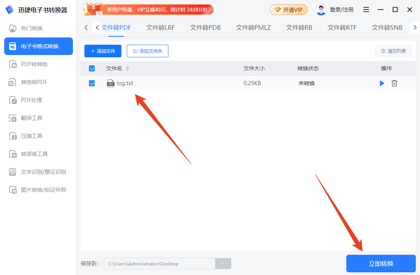Switch to the 文件转PDB tab
Screen dimensions: 420x275
205,27
